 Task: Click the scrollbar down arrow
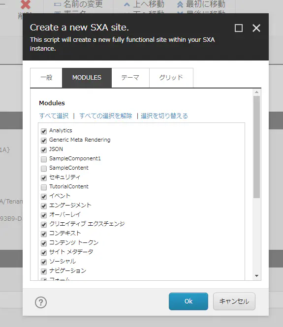pos(257,276)
